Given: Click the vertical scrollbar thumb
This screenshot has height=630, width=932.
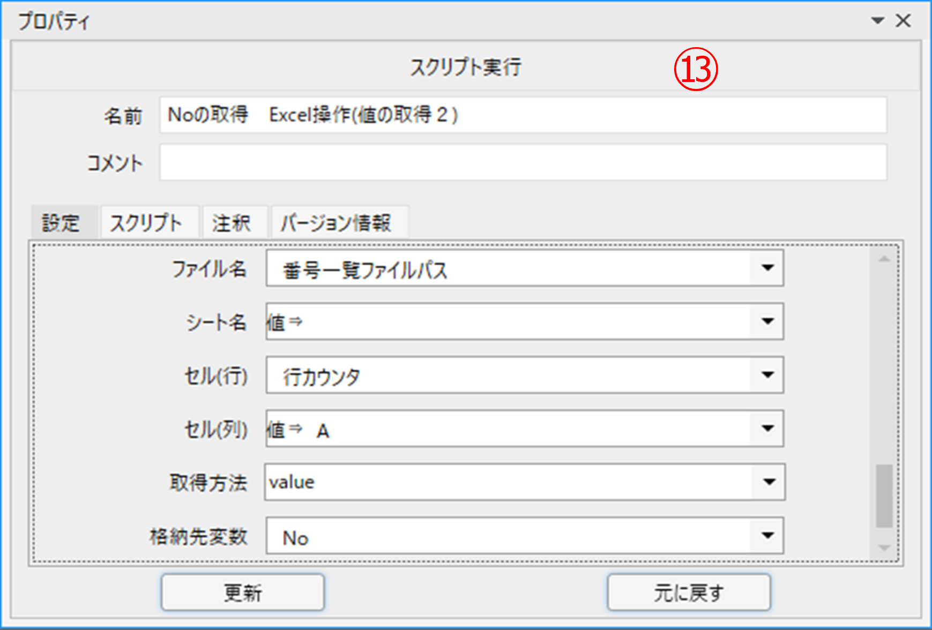Looking at the screenshot, I should 884,496.
